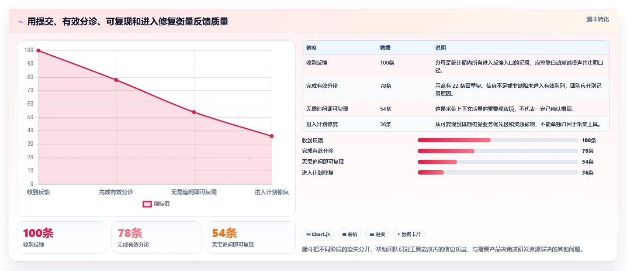Click the 收到反馈 cell in the table
Screen dimensions: 627x271
click(x=317, y=63)
